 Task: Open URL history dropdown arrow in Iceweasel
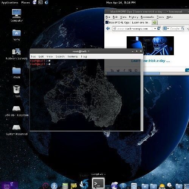(155, 28)
